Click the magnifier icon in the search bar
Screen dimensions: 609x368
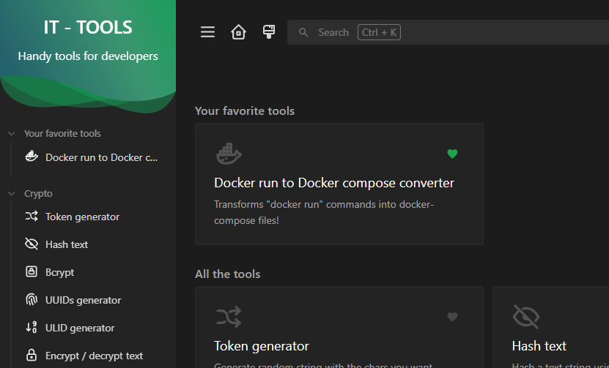point(303,32)
